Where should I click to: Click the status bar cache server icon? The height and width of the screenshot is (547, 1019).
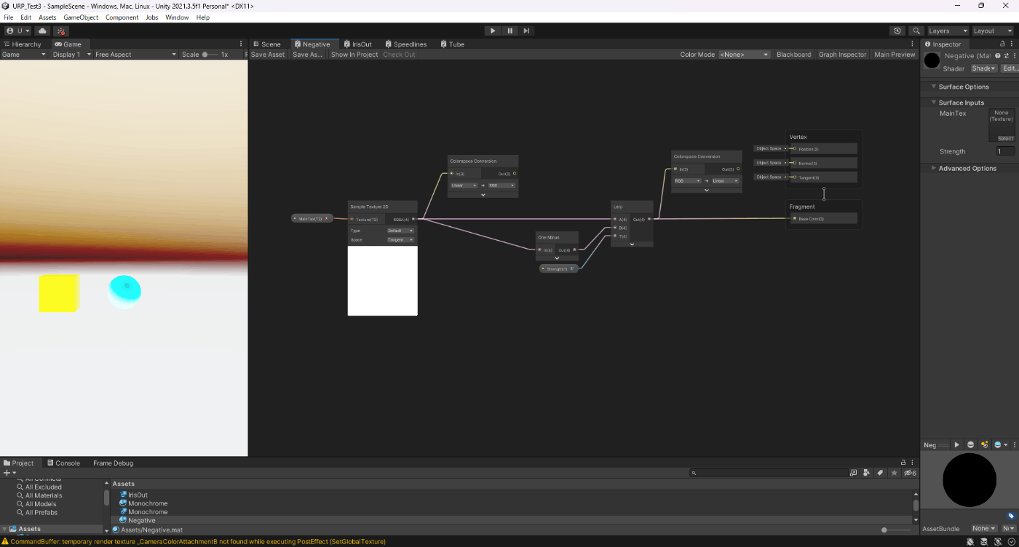tap(985, 542)
